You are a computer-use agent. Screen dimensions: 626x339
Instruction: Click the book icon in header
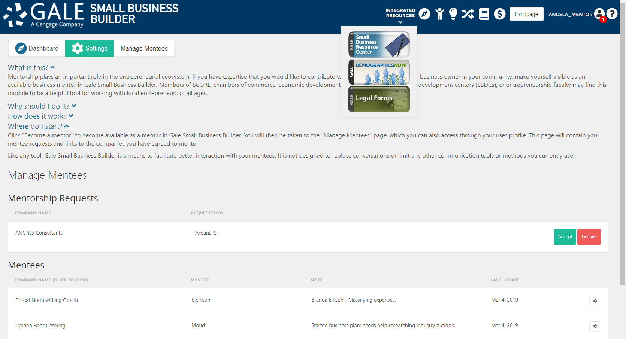coord(484,14)
